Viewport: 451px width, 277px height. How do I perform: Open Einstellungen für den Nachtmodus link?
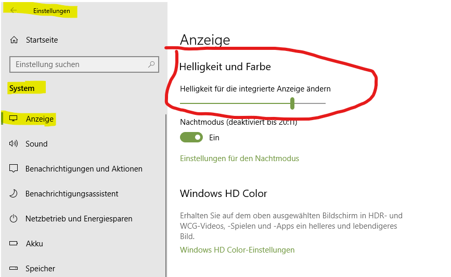pos(239,159)
